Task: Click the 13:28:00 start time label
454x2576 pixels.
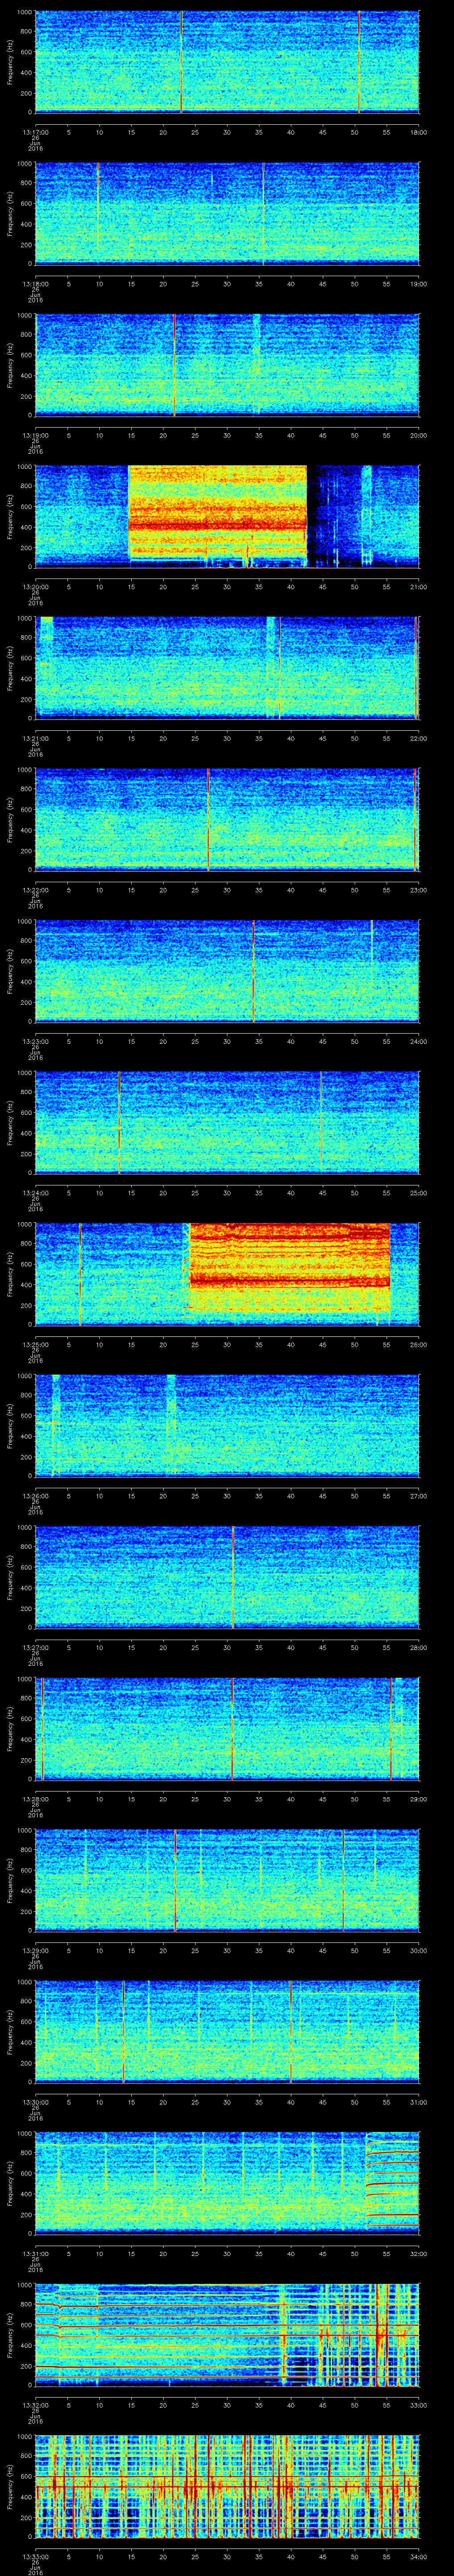Action: tap(35, 1798)
